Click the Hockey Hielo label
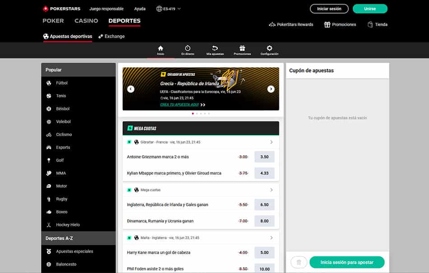The image size is (429, 273). 68,225
